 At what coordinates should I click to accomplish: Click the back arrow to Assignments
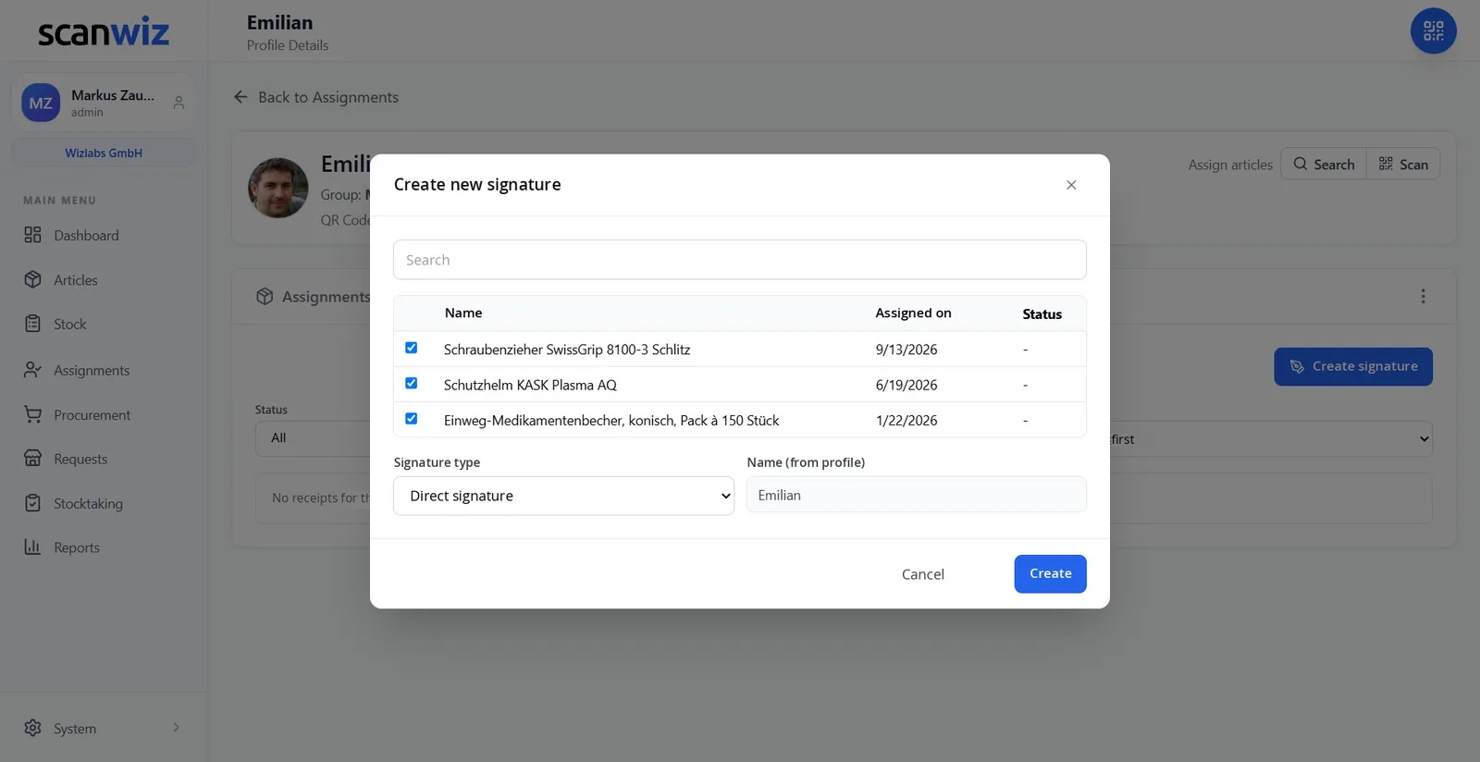[x=240, y=97]
